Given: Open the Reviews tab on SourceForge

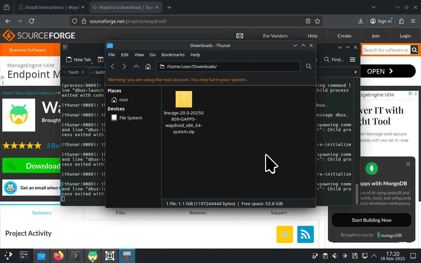Looking at the screenshot, I should [x=198, y=213].
